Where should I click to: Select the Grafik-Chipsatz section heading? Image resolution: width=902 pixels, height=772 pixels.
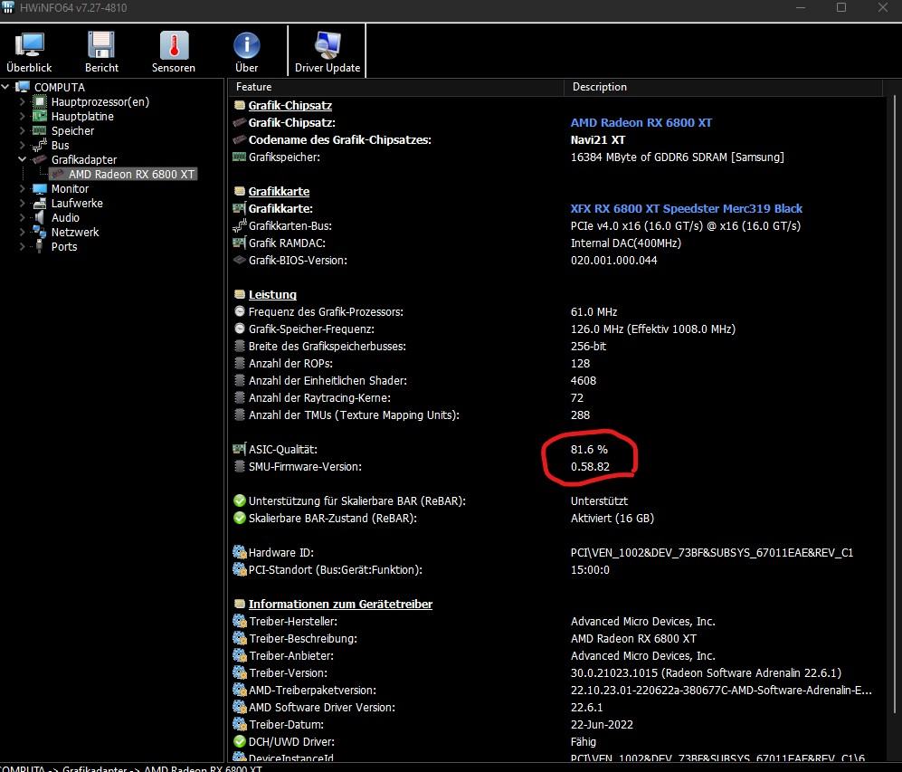290,105
